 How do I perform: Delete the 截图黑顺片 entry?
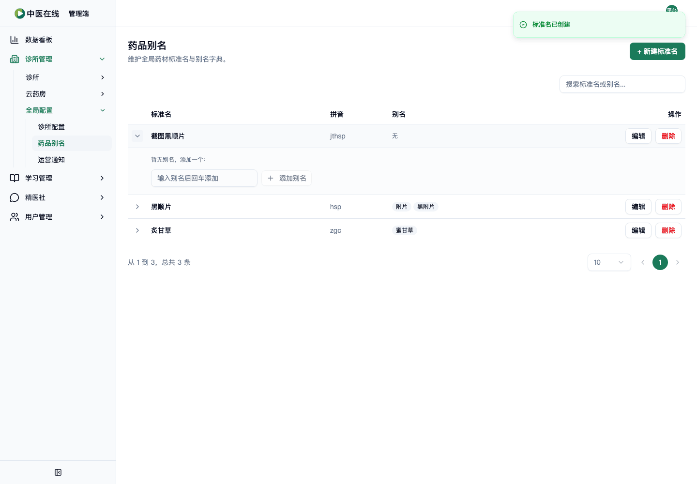click(668, 136)
